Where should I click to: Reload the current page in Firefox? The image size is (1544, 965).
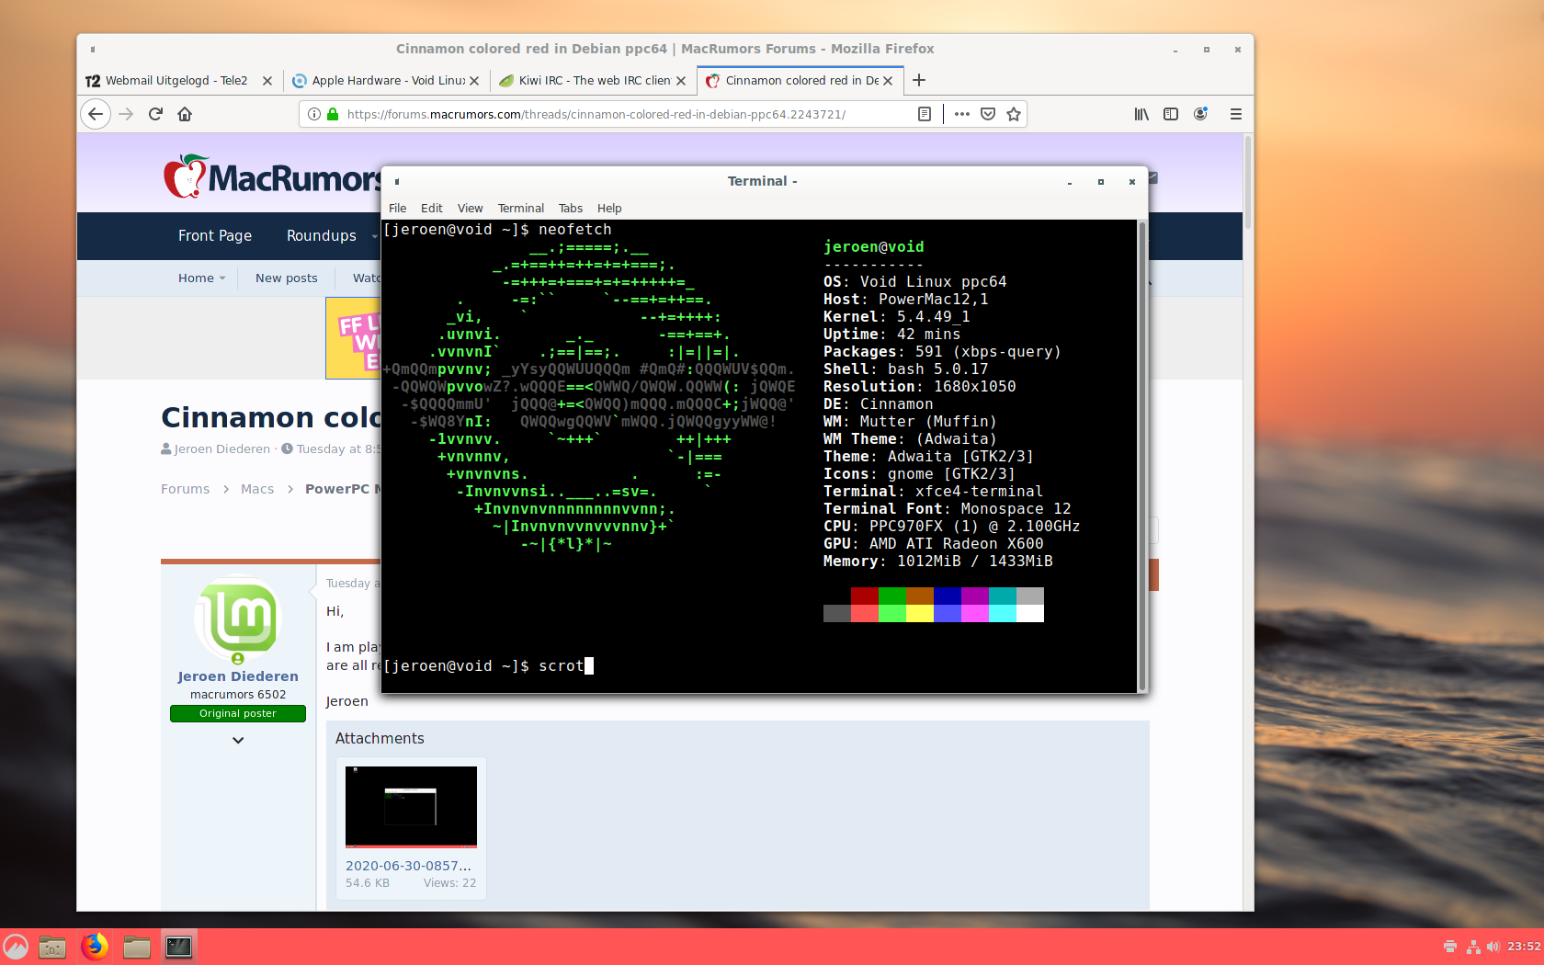point(155,114)
